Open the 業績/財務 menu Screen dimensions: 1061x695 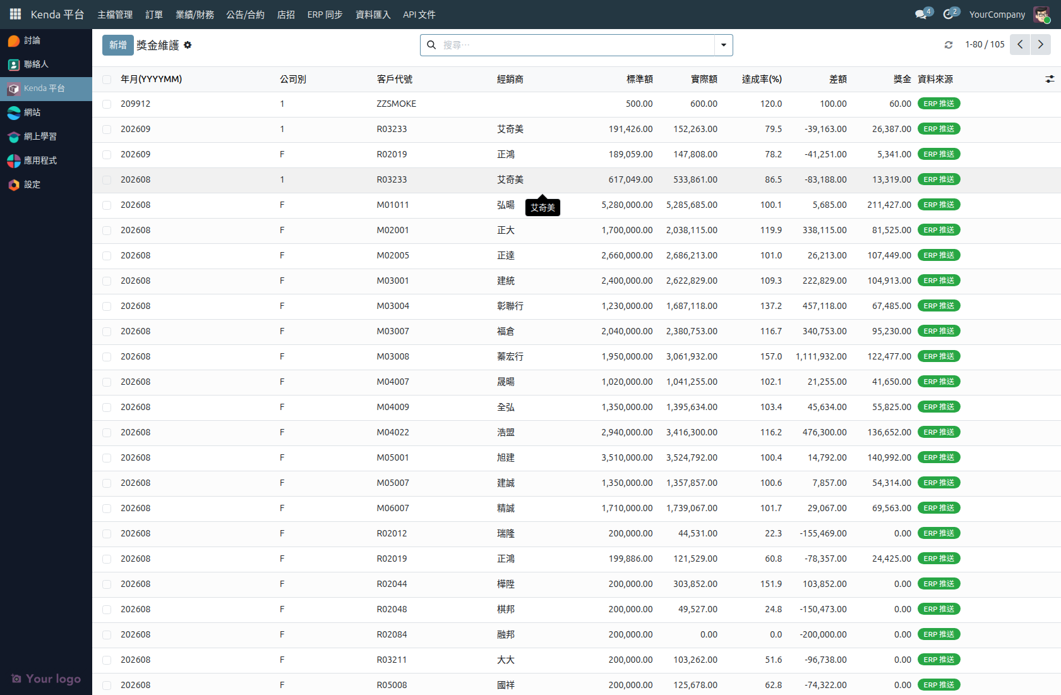[x=195, y=15]
